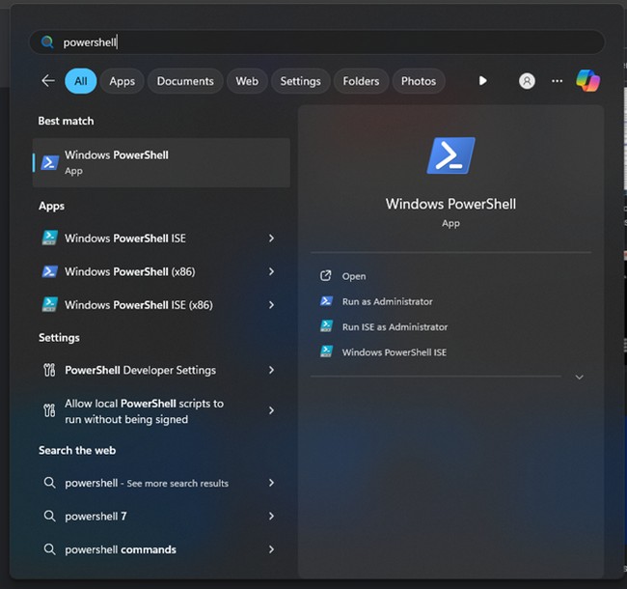Open the user account profile icon
The height and width of the screenshot is (589, 627).
click(527, 81)
